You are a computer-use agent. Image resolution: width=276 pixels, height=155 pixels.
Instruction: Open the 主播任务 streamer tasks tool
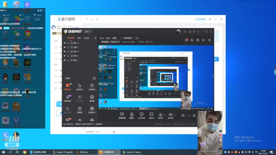[x=92, y=87]
